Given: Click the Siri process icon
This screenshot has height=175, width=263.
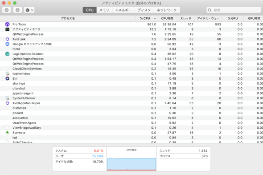Looking at the screenshot, I should (8, 78).
